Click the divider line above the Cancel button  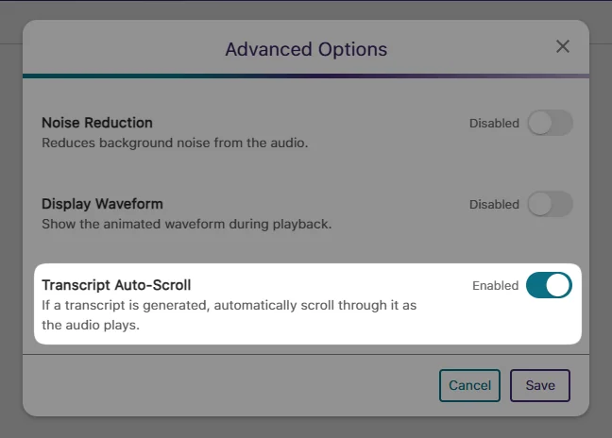point(306,355)
